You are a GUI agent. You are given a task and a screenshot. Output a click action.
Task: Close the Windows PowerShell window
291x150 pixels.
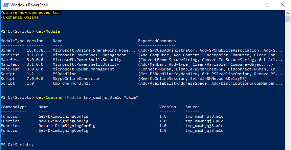283,5
